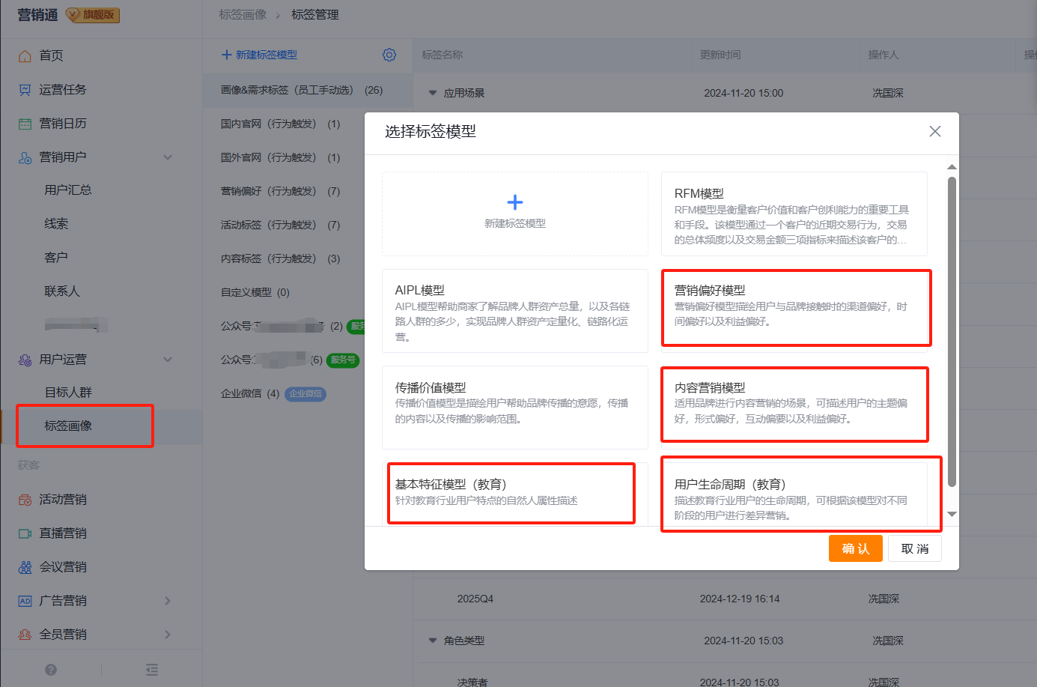Viewport: 1037px width, 687px height.
Task: Click the 运营任务 icon in sidebar
Action: pyautogui.click(x=25, y=89)
